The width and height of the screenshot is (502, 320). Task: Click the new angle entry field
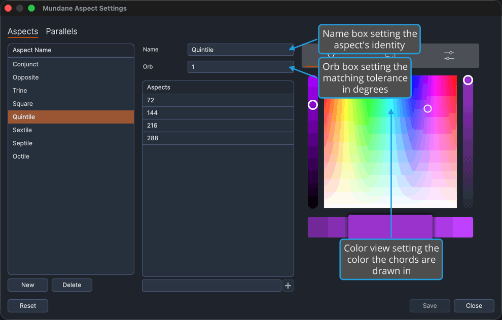[211, 286]
